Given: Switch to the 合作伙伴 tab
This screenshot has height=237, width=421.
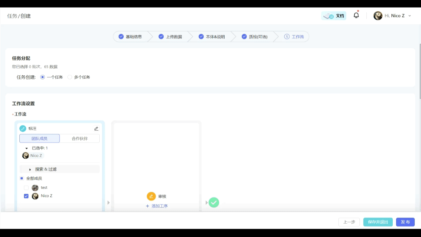Looking at the screenshot, I should coord(80,139).
